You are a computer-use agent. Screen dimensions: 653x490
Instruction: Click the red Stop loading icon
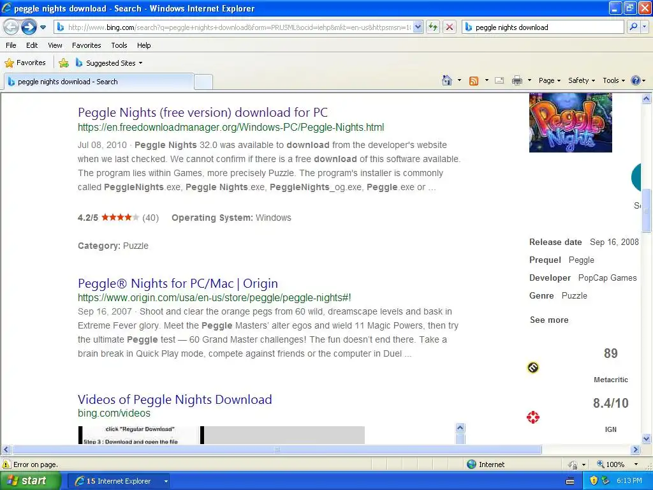coord(450,27)
